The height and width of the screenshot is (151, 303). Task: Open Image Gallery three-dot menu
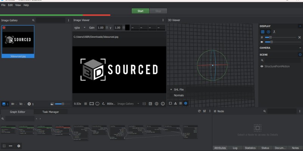click(69, 20)
